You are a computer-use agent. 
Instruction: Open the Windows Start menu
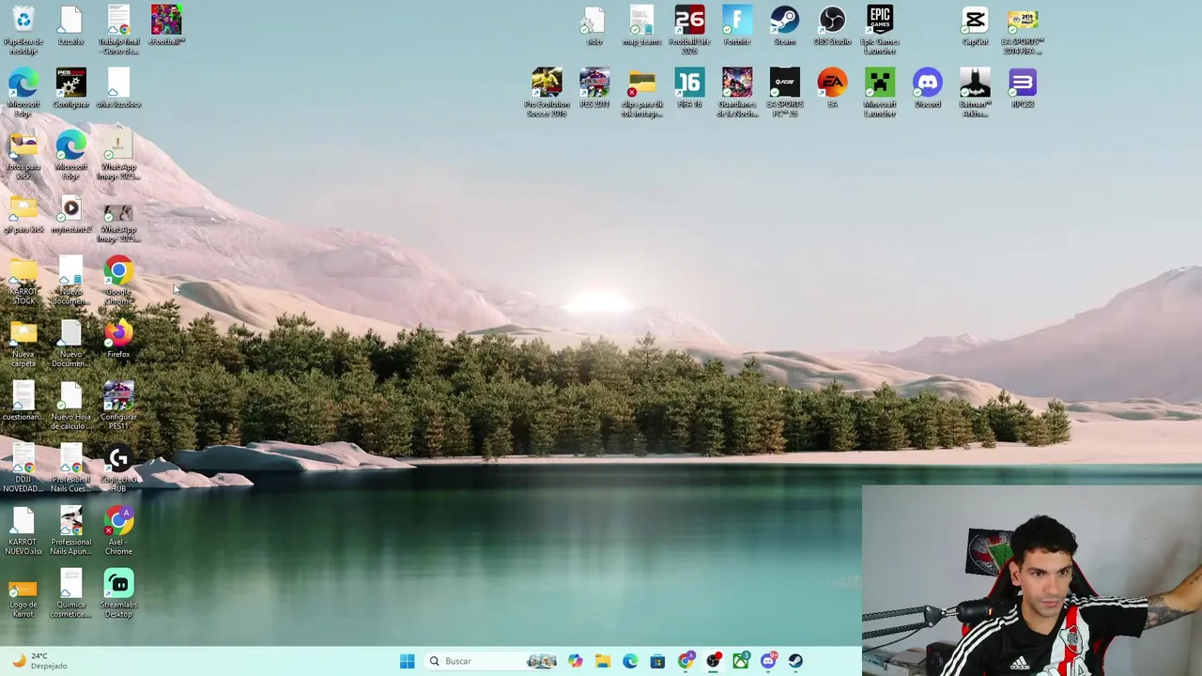pyautogui.click(x=407, y=661)
